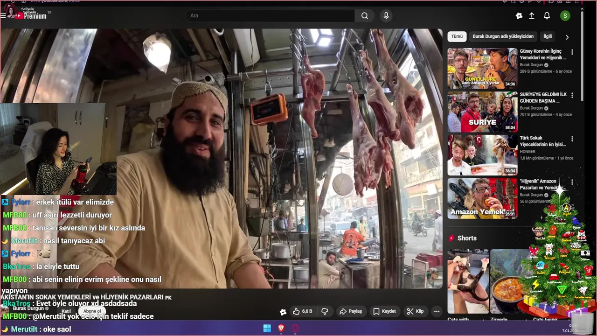Open SURİYE video thumbnail
The height and width of the screenshot is (336, 597).
[482, 112]
